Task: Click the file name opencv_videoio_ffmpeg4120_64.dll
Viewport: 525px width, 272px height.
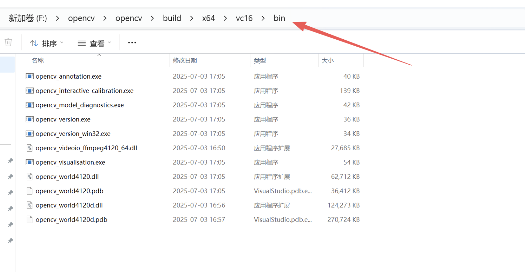Action: coord(86,148)
